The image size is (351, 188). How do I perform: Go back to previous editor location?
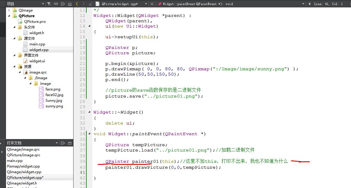coord(77,4)
